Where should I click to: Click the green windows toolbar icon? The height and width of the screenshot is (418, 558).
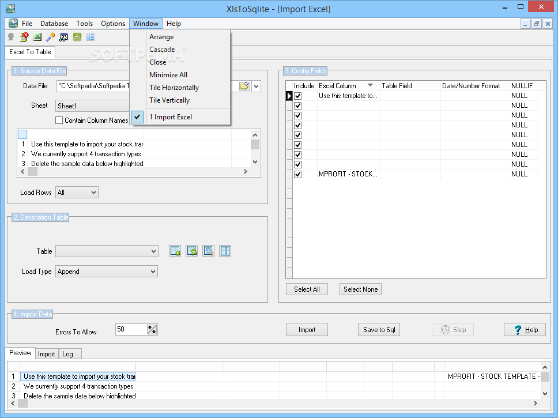[x=77, y=37]
